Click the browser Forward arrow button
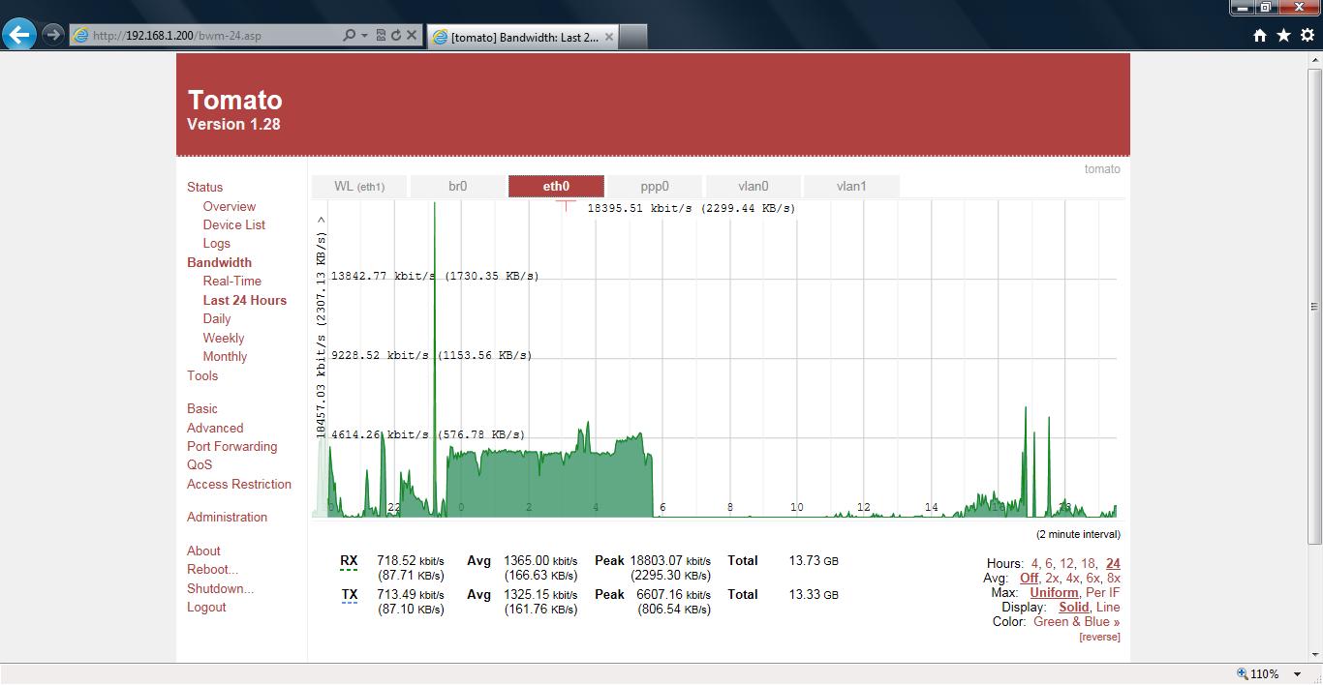1323x685 pixels. tap(53, 35)
